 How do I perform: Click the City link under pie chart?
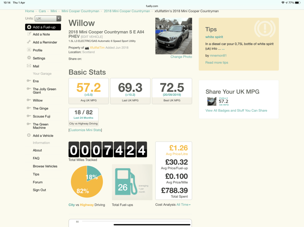tap(72, 205)
